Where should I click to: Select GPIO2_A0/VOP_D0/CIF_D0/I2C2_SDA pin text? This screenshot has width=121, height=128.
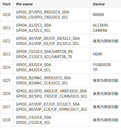(48, 38)
